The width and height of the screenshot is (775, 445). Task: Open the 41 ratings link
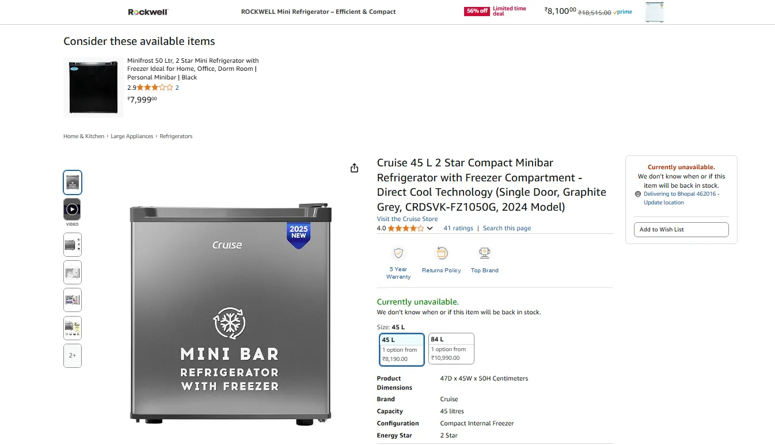point(458,229)
